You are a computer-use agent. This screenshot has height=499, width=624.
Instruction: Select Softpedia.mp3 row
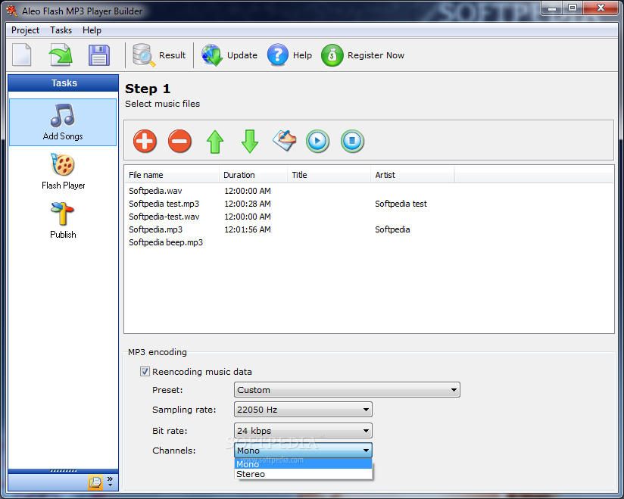click(x=155, y=229)
